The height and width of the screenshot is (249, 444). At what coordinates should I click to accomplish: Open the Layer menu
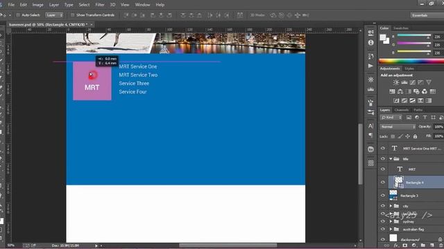click(x=54, y=5)
